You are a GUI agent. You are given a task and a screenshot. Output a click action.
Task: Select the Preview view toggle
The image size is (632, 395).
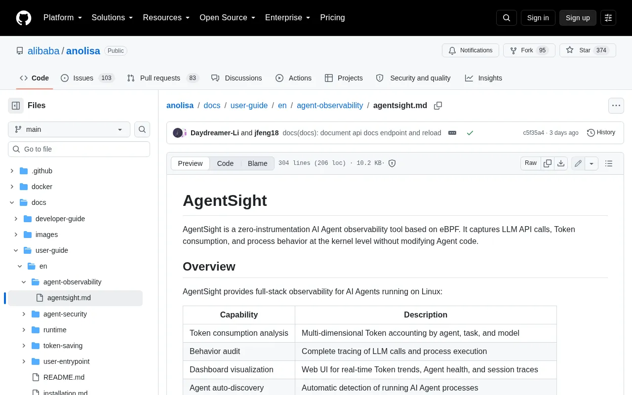point(190,163)
